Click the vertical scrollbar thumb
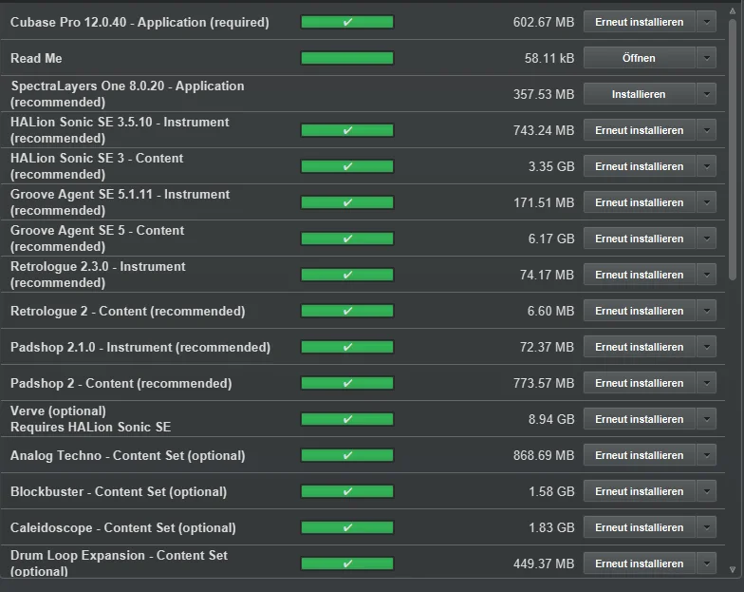 733,148
